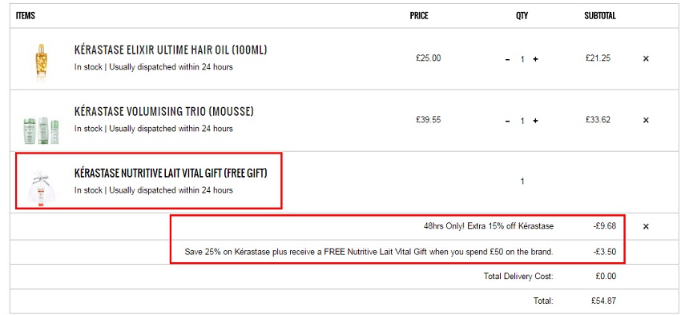Select the quantity value for Elixir Ultime
The image size is (681, 315).
point(522,59)
